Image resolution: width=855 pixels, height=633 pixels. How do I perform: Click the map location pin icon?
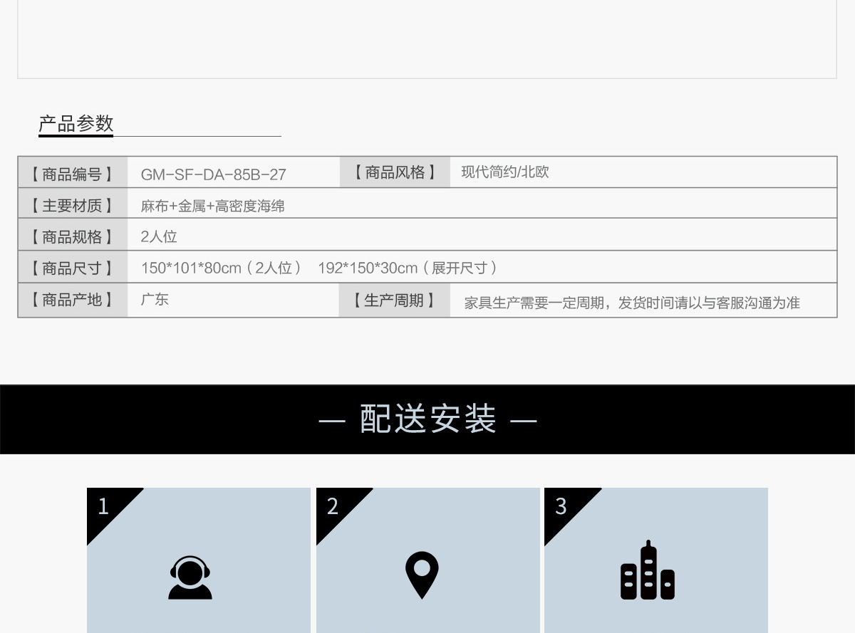tap(422, 575)
